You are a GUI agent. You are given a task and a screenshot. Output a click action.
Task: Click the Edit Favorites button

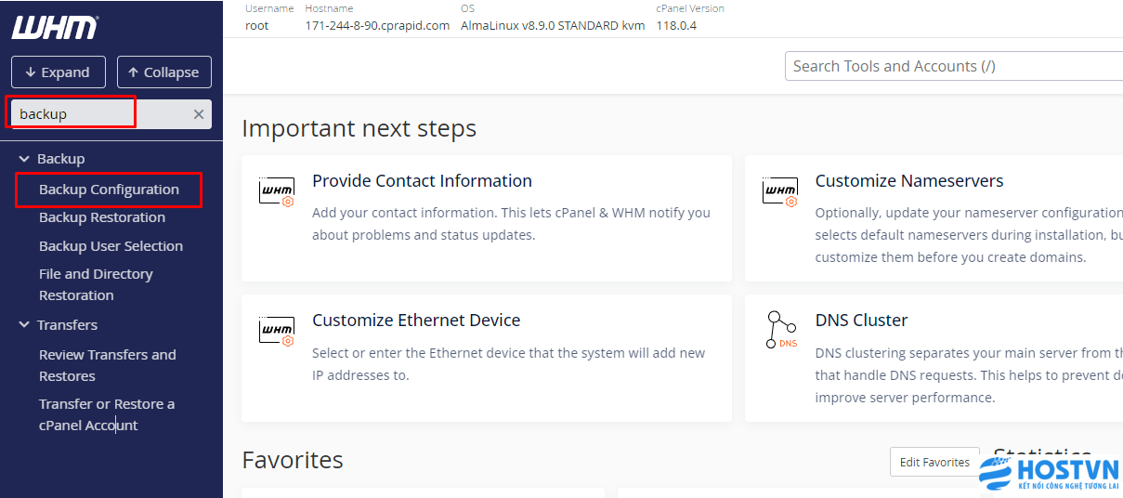(934, 462)
